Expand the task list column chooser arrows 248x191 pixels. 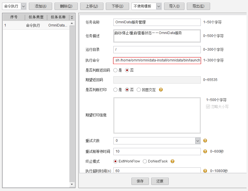point(72,17)
